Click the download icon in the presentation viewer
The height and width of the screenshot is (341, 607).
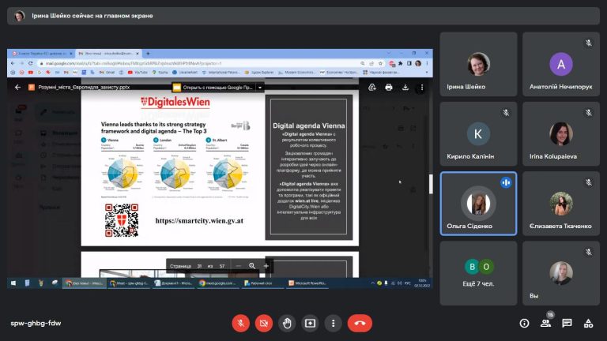point(405,88)
